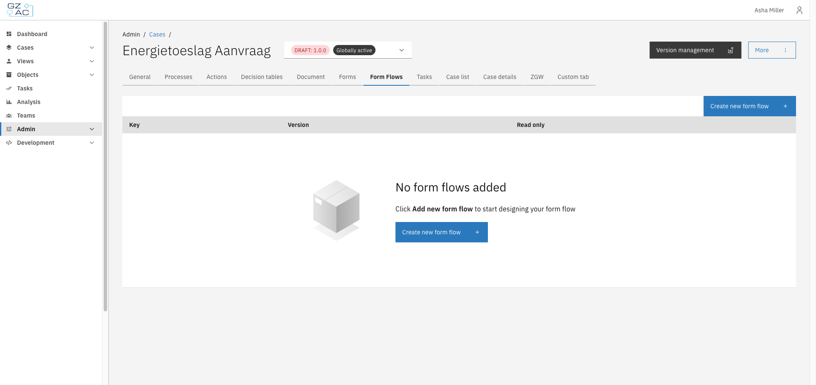Screen dimensions: 816x385
Task: Click the Objects archive icon
Action: pos(9,75)
